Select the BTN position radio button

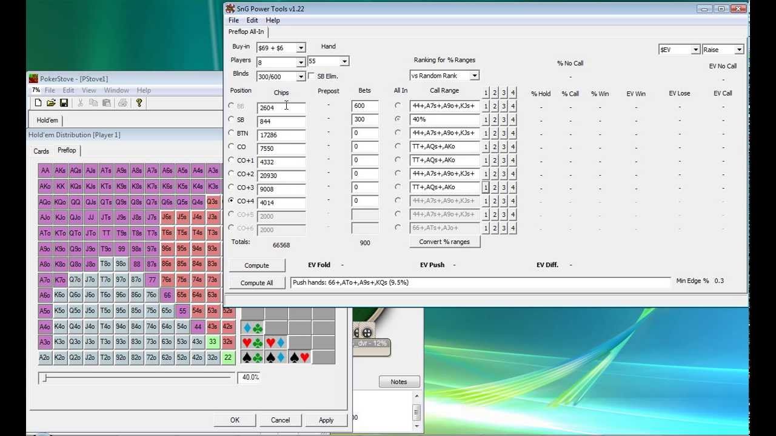click(x=231, y=133)
